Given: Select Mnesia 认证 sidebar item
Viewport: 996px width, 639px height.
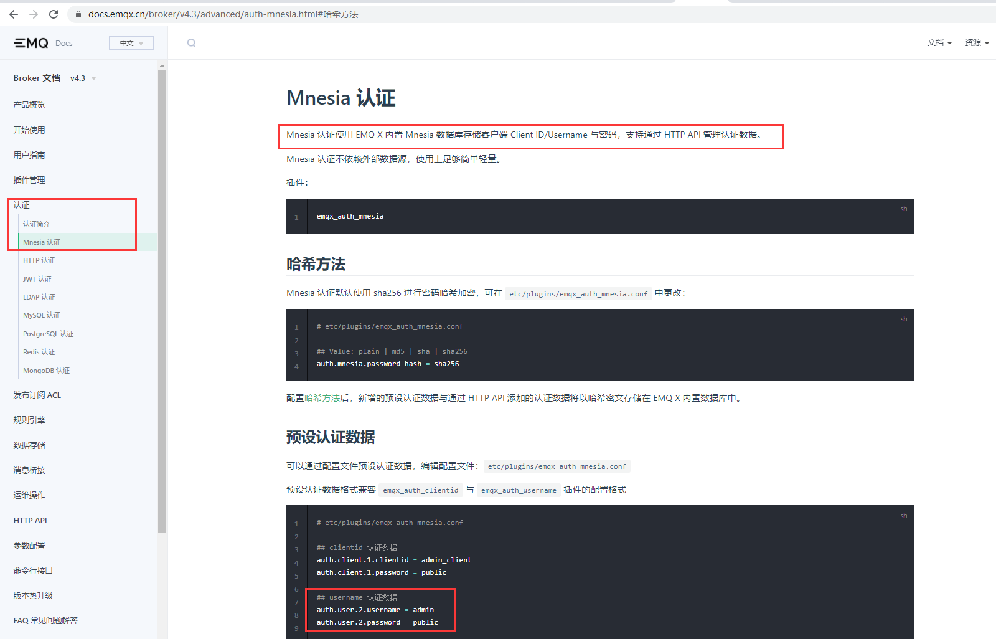Looking at the screenshot, I should tap(42, 242).
